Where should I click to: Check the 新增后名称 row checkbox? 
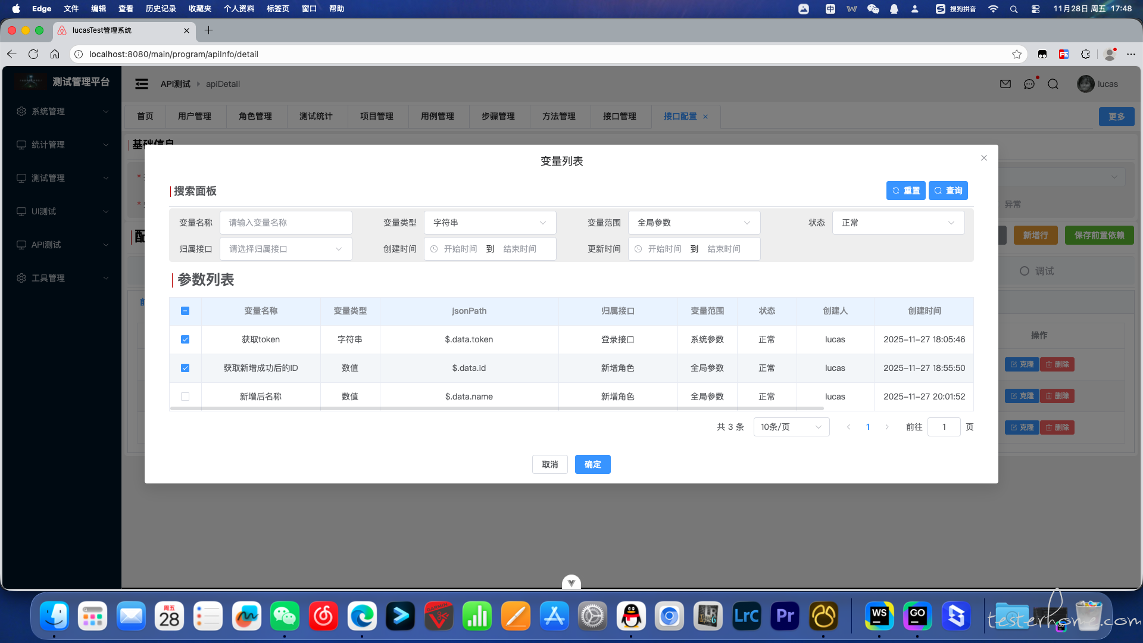[x=185, y=397]
